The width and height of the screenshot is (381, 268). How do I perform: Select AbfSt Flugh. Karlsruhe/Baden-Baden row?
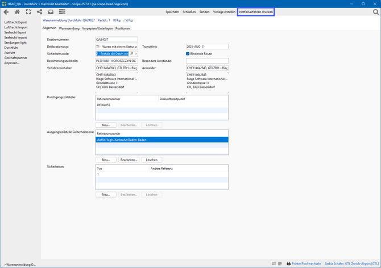162,140
